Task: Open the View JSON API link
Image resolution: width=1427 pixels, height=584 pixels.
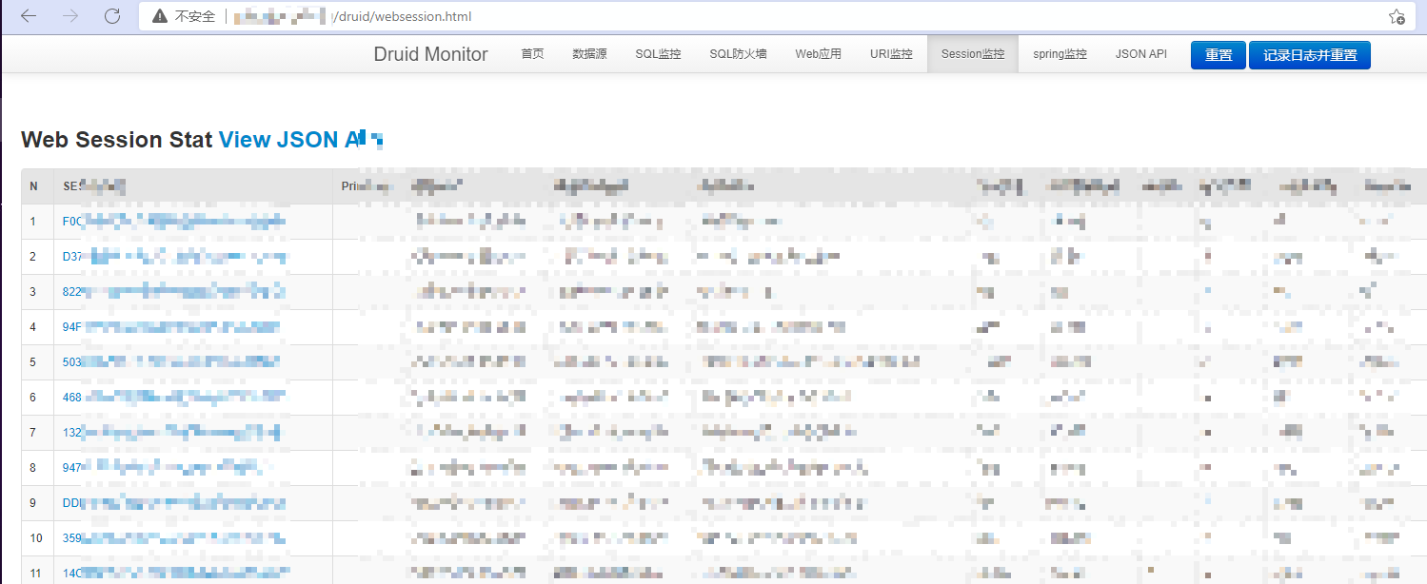Action: click(x=300, y=140)
